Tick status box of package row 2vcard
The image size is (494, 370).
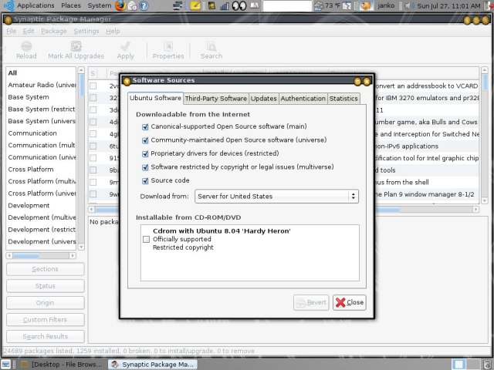(93, 86)
